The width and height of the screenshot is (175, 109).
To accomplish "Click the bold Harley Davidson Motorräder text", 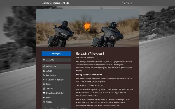I will point(89,75).
